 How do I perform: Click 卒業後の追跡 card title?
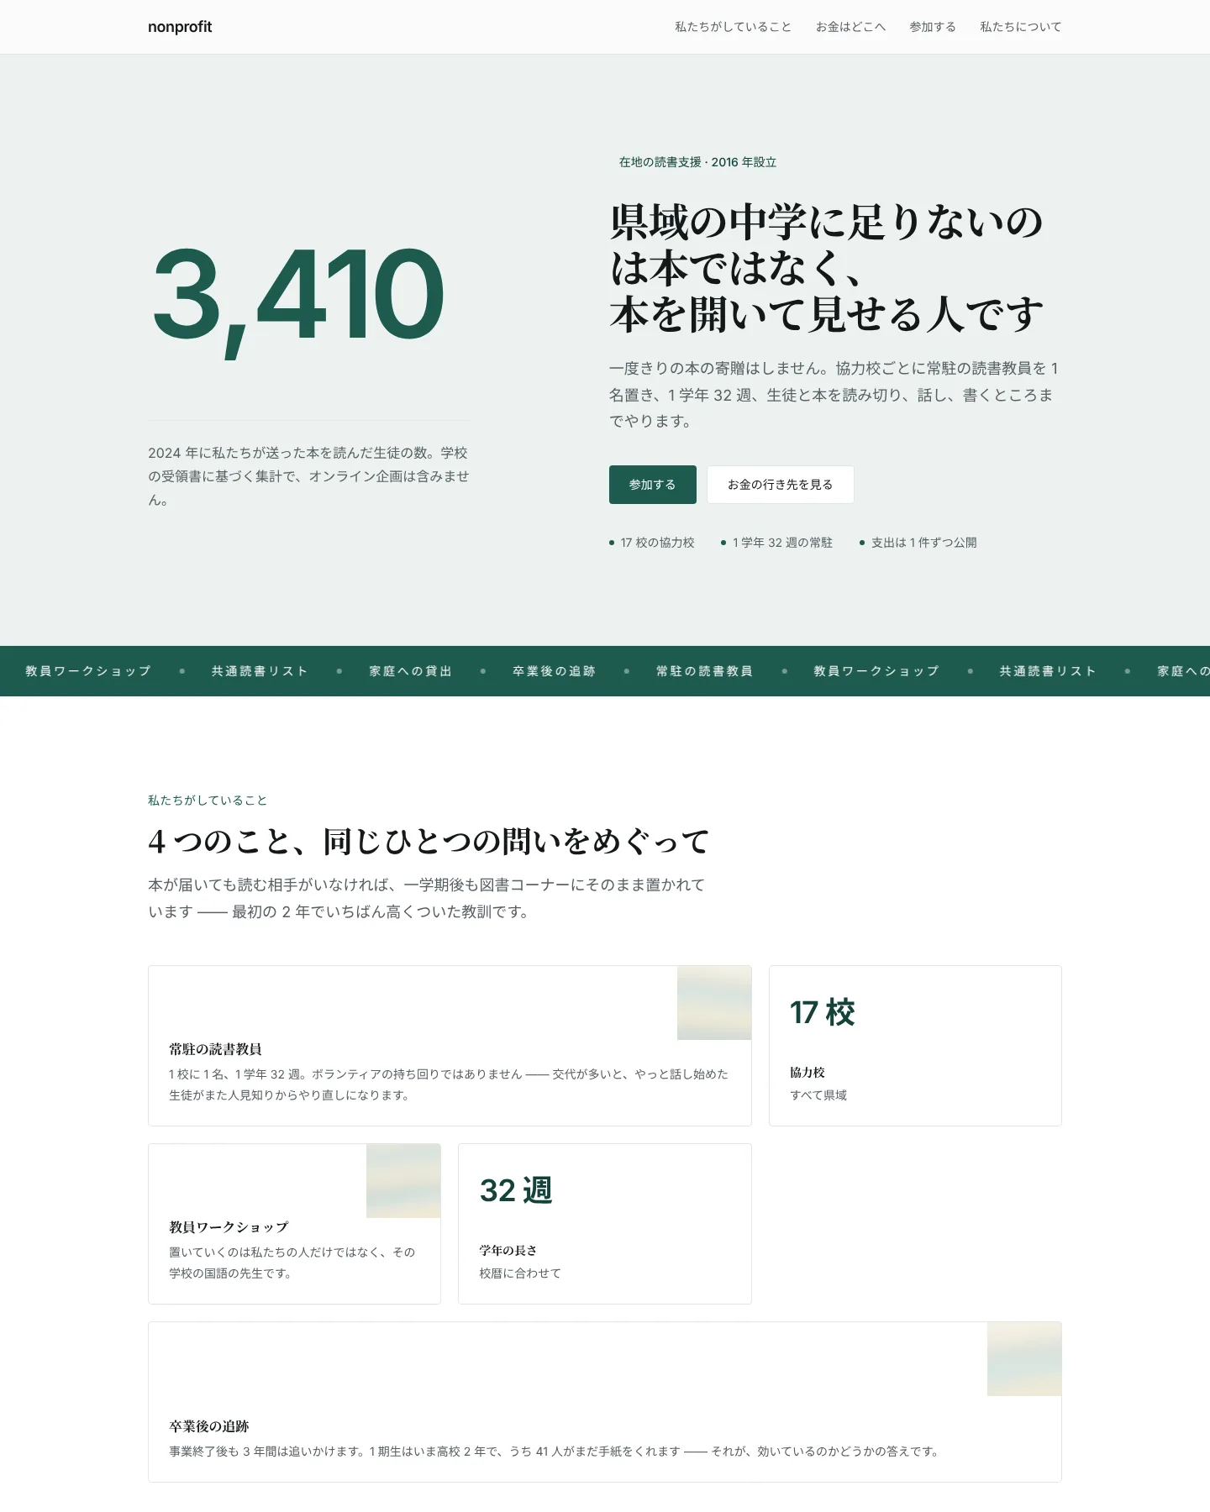tap(208, 1426)
